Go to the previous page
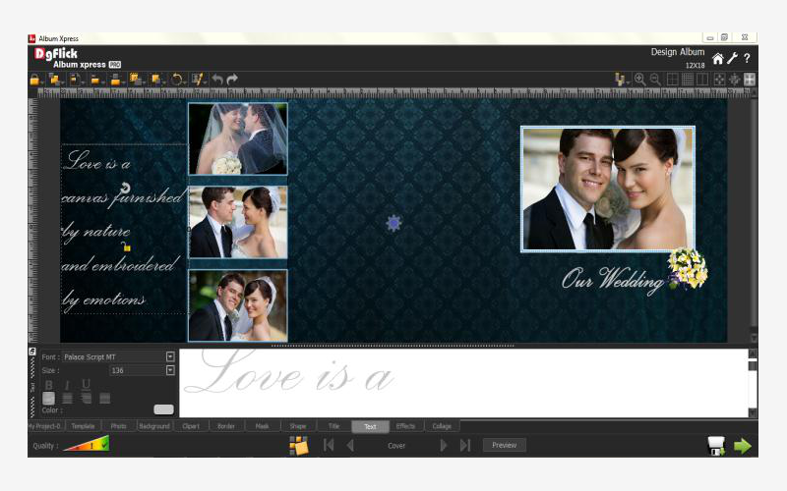Image resolution: width=787 pixels, height=491 pixels. 350,445
